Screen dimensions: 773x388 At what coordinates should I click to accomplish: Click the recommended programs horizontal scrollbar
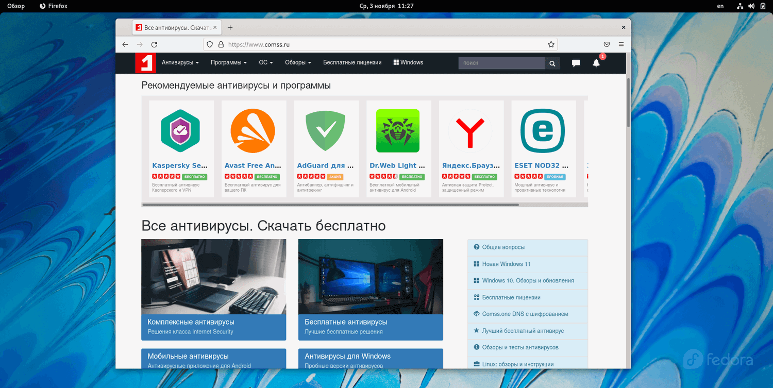[x=330, y=205]
